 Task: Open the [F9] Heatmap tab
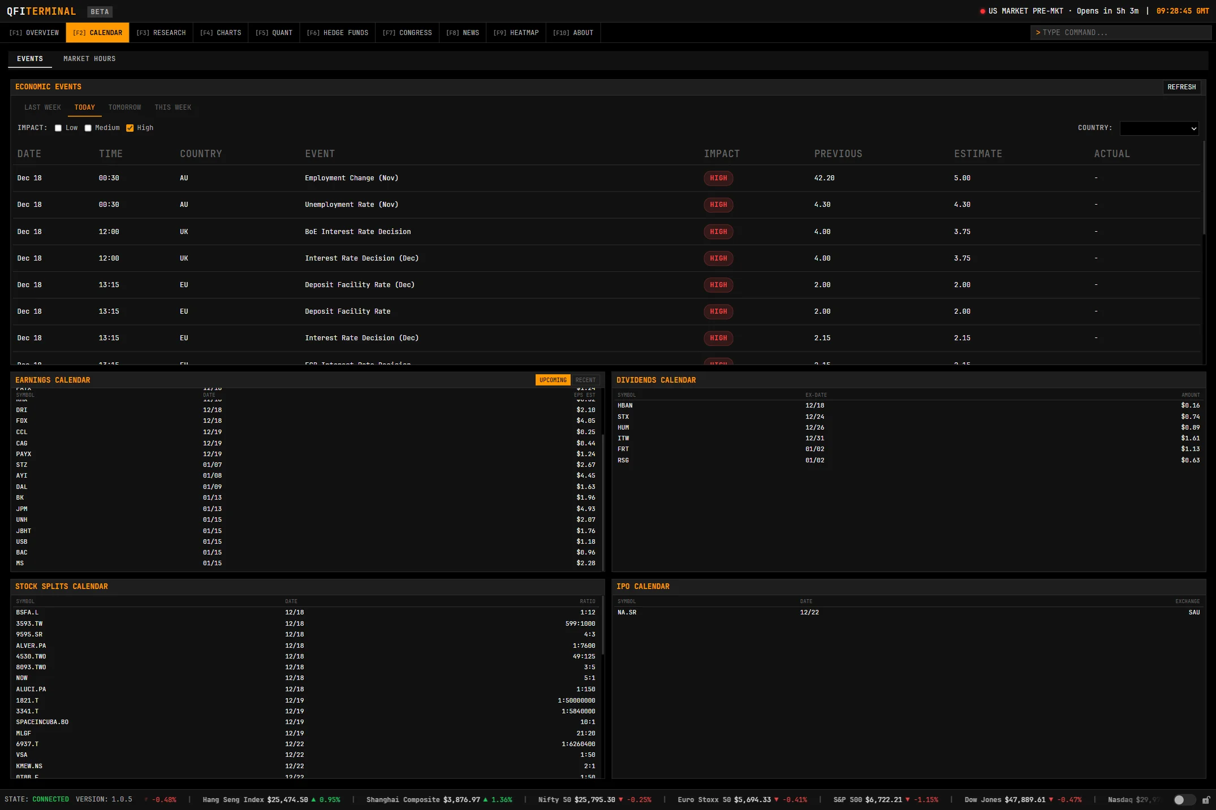pyautogui.click(x=516, y=33)
